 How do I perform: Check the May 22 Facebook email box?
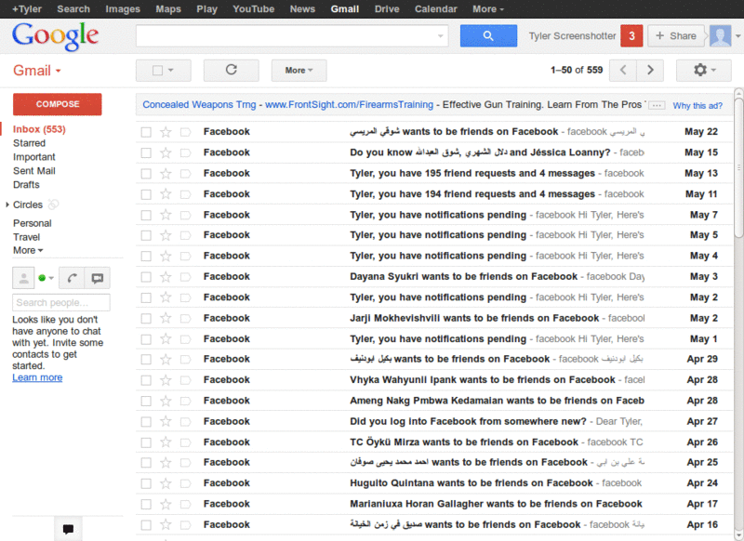pos(146,132)
